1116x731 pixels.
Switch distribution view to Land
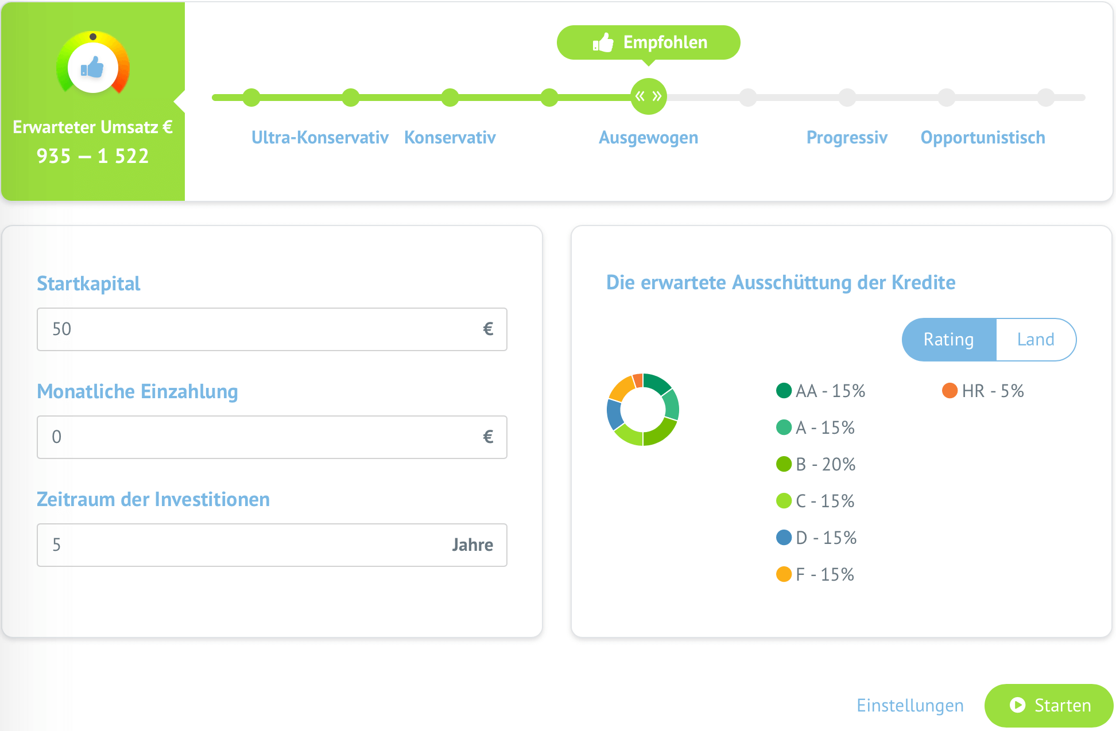click(1036, 340)
